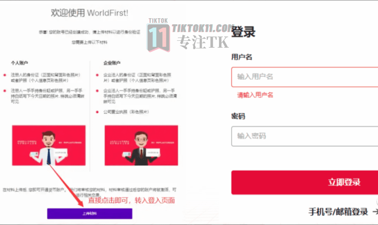The height and width of the screenshot is (225, 378).
Task: Click the 个人账户 heading
Action: coord(19,63)
